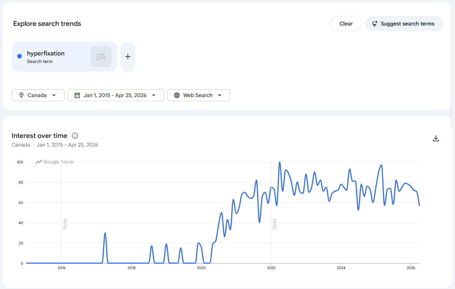Click the globe icon beside Web Search
Image resolution: width=455 pixels, height=289 pixels.
pyautogui.click(x=177, y=95)
